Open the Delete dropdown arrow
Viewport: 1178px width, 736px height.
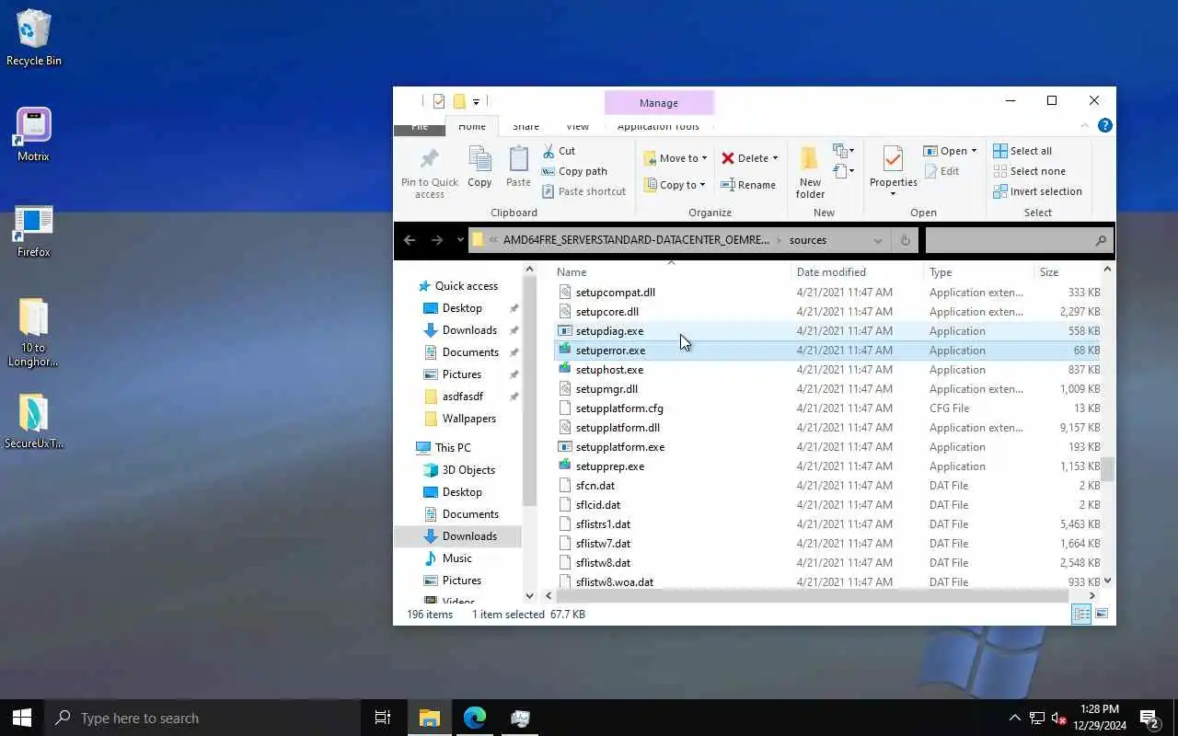pos(775,158)
